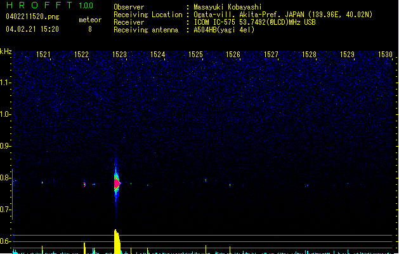Click the small red echo near 1522
Screen dimensions: 399x254
[x=85, y=184]
